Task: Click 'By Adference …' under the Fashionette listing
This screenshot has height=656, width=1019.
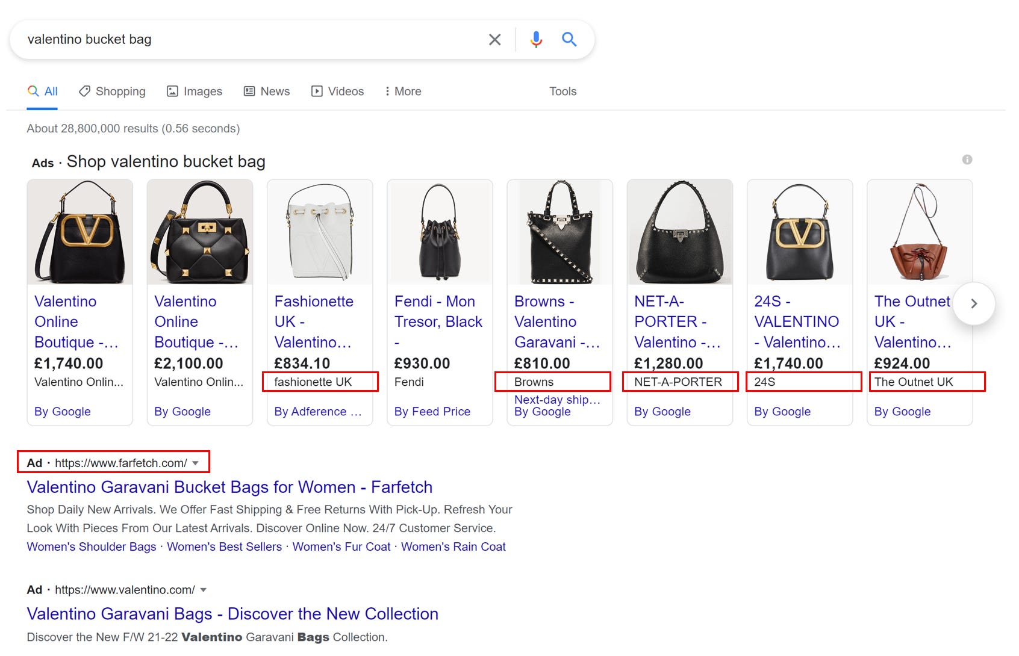Action: coord(317,412)
